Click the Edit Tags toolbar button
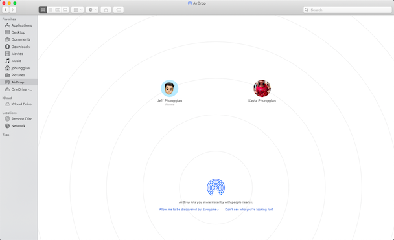Viewport: 394px width, 240px height. (x=119, y=10)
